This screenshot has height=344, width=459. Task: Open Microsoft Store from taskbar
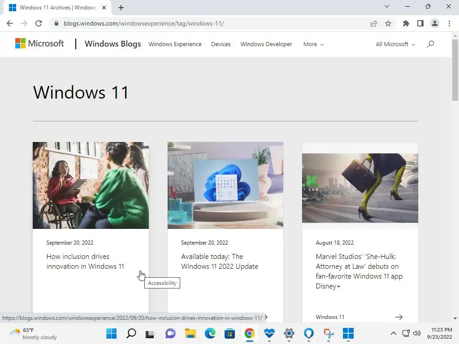click(230, 333)
